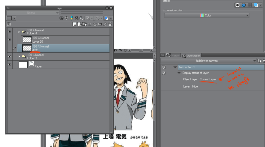This screenshot has width=265, height=147.
Task: Click the Extract line blue circle icon
Action: pos(244,5)
